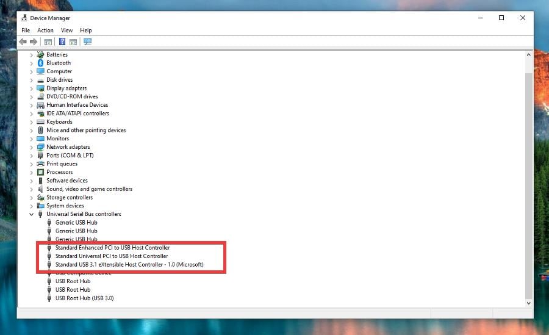The image size is (549, 335).
Task: Select Standard Enhanced PCI to USB Host Controller
Action: pyautogui.click(x=112, y=248)
